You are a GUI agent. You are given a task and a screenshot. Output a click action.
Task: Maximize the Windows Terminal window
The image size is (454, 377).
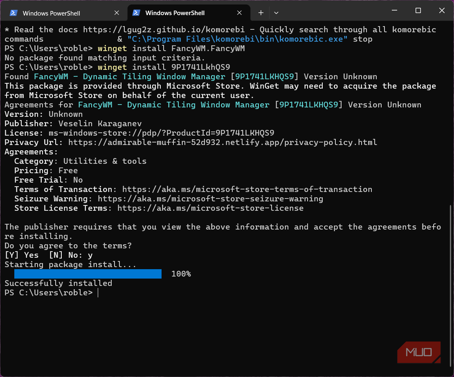click(418, 11)
